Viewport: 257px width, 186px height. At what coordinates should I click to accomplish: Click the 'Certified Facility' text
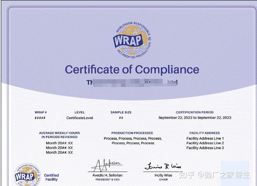52,177
